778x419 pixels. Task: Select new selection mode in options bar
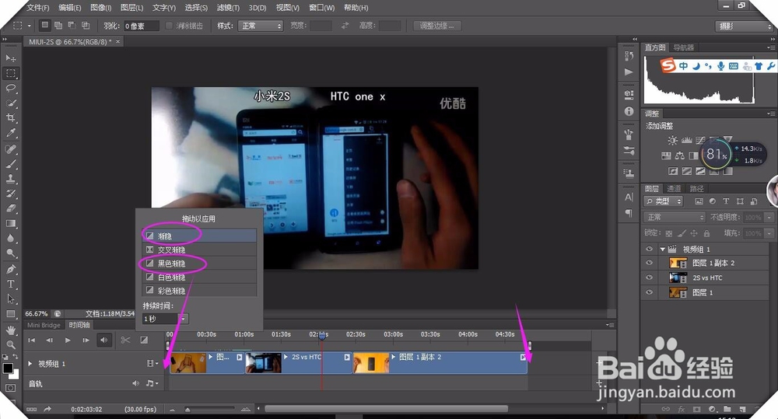click(44, 25)
